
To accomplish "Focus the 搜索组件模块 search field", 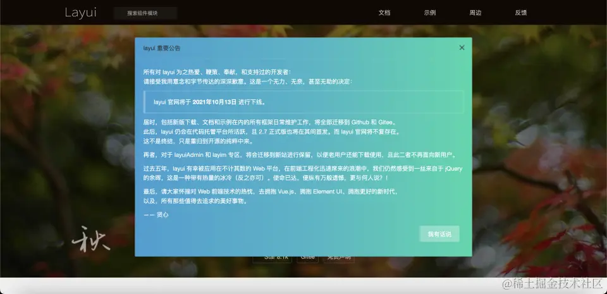I will point(145,13).
